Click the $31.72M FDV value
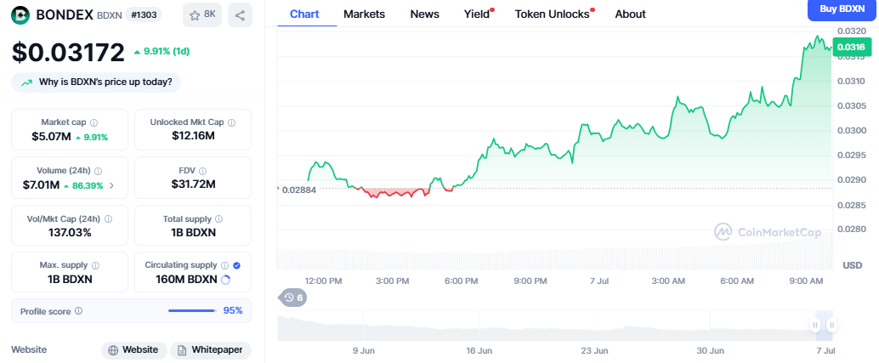Screen dimensions: 879x363 (194, 184)
